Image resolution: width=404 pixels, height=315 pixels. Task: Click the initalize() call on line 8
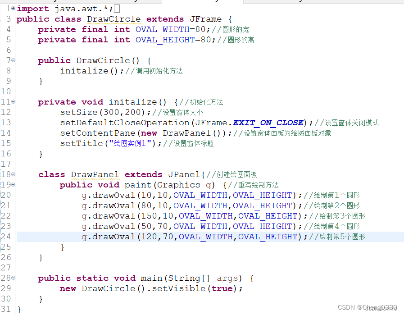(x=89, y=71)
